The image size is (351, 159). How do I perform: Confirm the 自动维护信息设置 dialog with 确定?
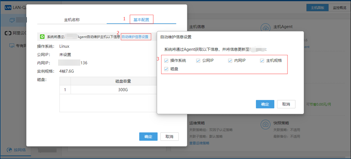[265, 104]
